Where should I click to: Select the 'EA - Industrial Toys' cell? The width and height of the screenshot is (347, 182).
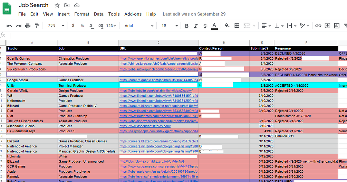point(32,131)
